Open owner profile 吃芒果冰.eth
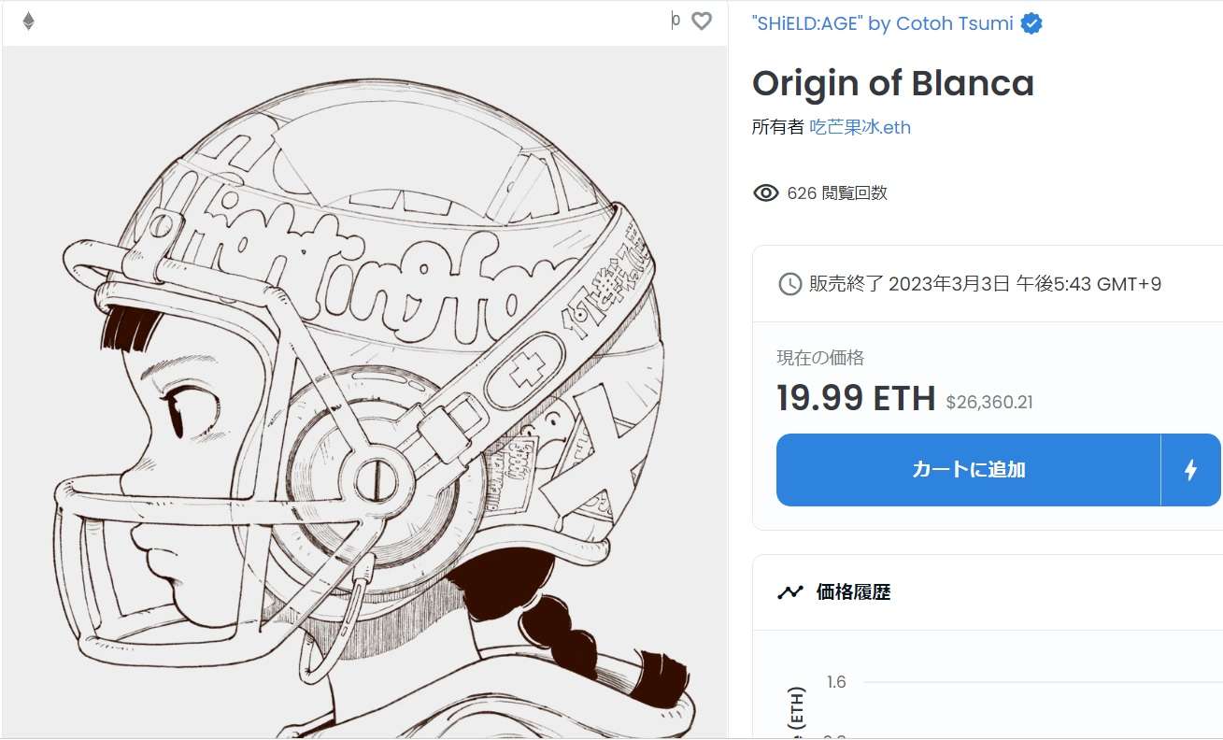Viewport: 1223px width, 740px height. click(860, 127)
